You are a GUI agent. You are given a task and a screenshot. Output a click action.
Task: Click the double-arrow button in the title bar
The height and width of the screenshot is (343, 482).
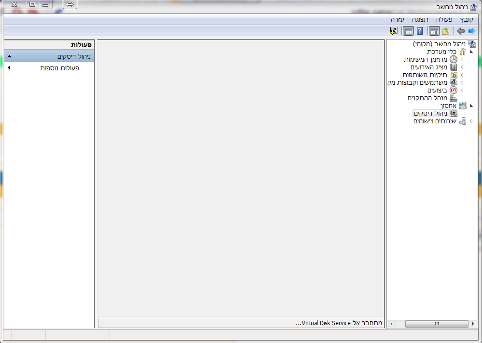tap(70, 4)
